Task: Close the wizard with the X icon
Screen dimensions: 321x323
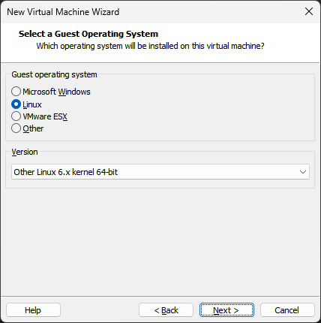Action: tap(309, 11)
